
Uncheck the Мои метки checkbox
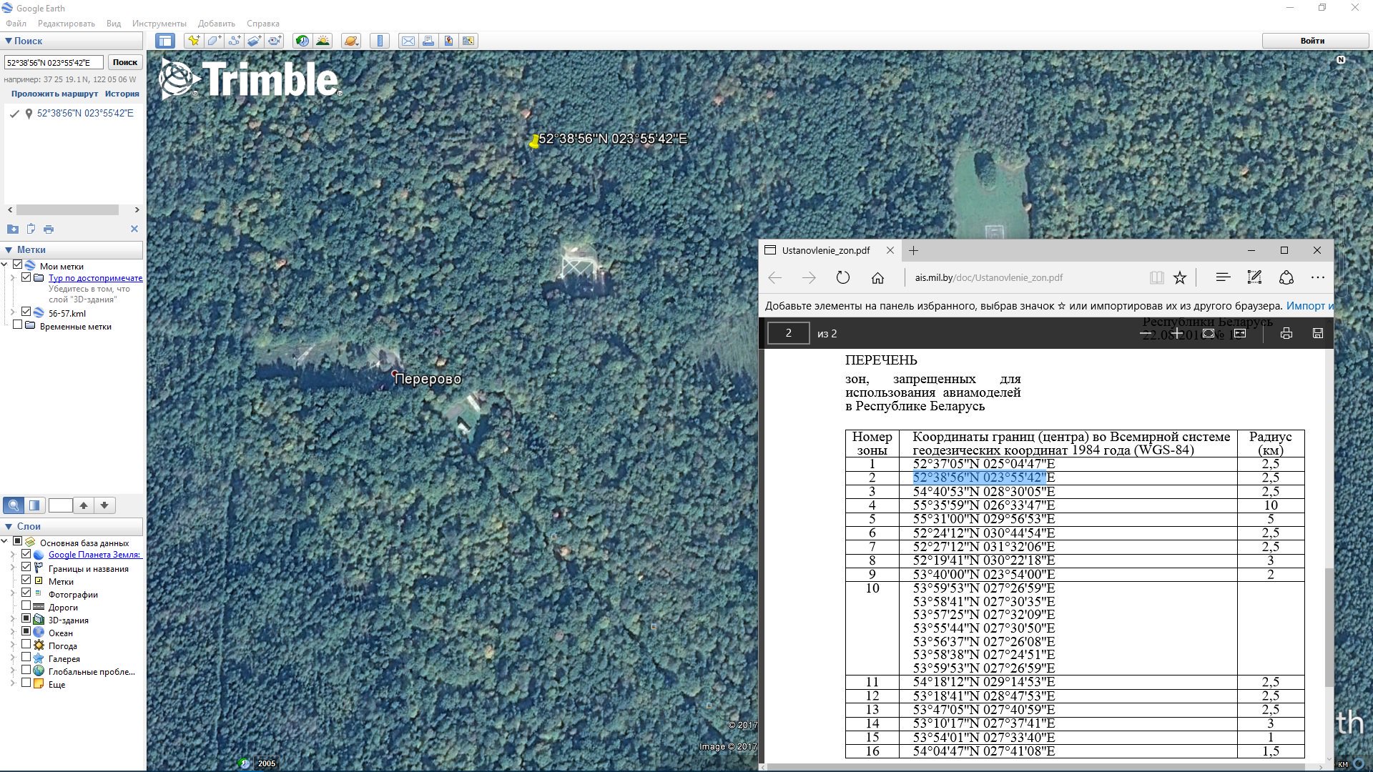[x=17, y=265]
